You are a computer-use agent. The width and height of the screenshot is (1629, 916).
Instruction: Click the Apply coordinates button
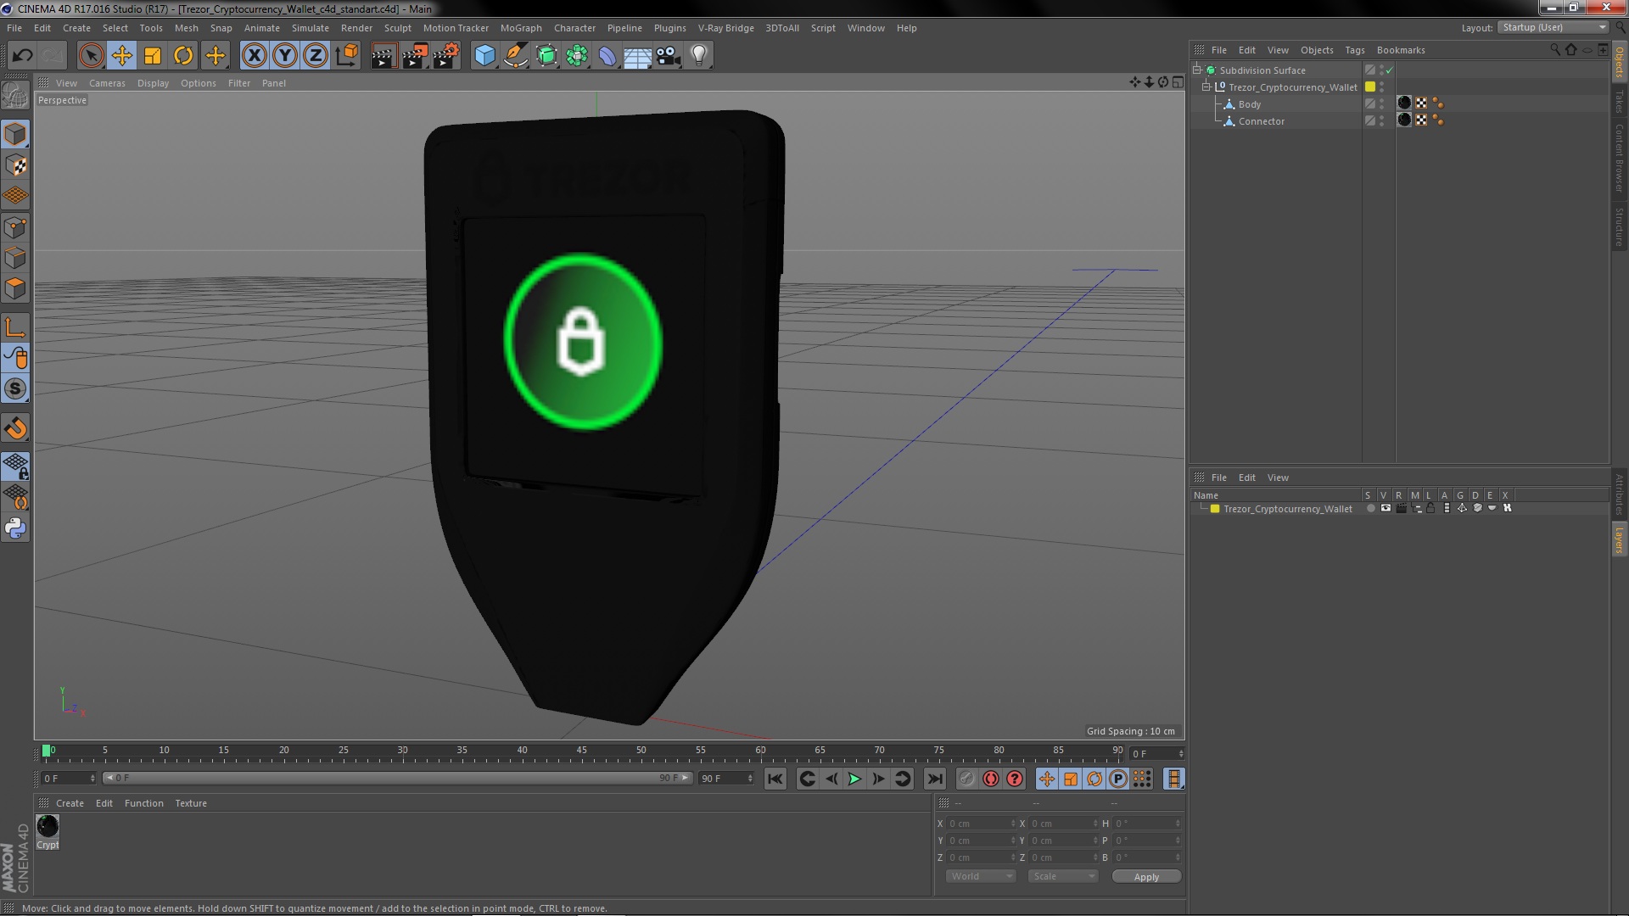tap(1146, 877)
